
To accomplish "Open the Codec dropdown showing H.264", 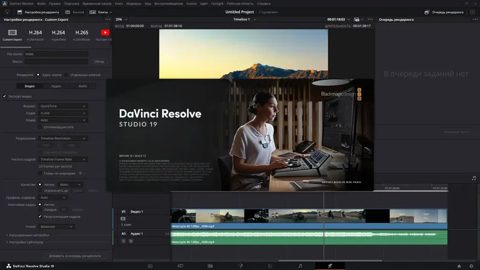I will coord(63,113).
